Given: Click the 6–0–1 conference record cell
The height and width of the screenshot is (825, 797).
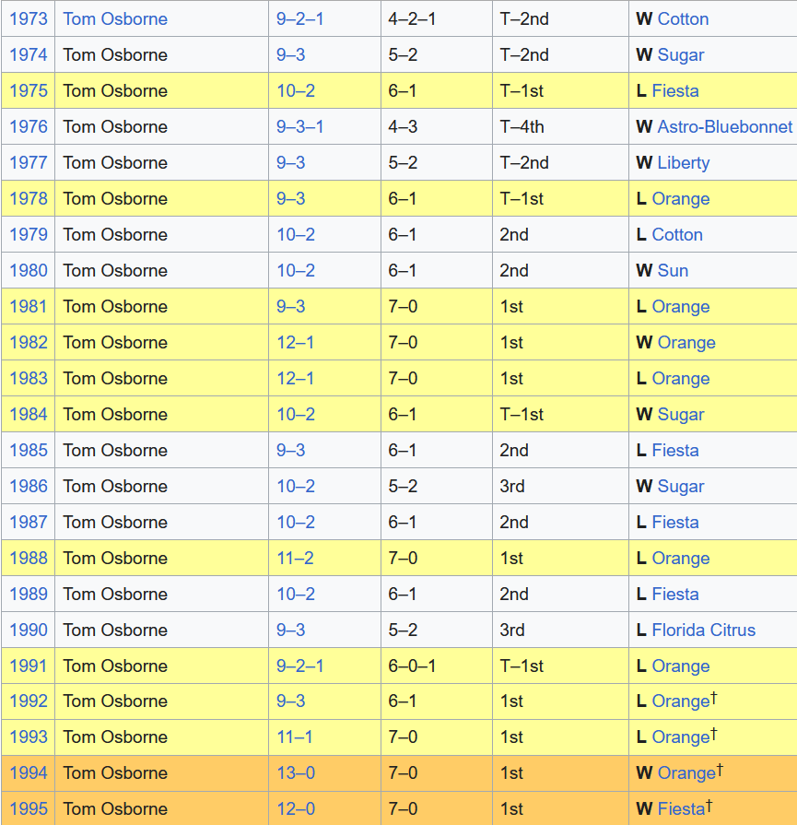Looking at the screenshot, I should point(412,666).
